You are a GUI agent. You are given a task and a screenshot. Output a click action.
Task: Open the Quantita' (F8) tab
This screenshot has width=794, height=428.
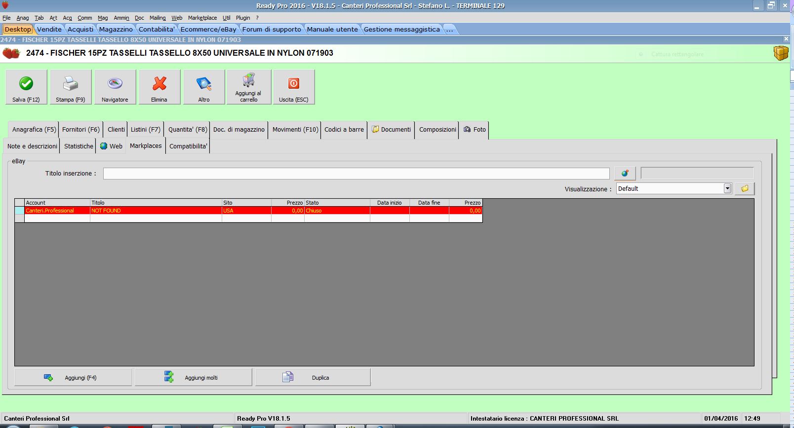(x=188, y=130)
